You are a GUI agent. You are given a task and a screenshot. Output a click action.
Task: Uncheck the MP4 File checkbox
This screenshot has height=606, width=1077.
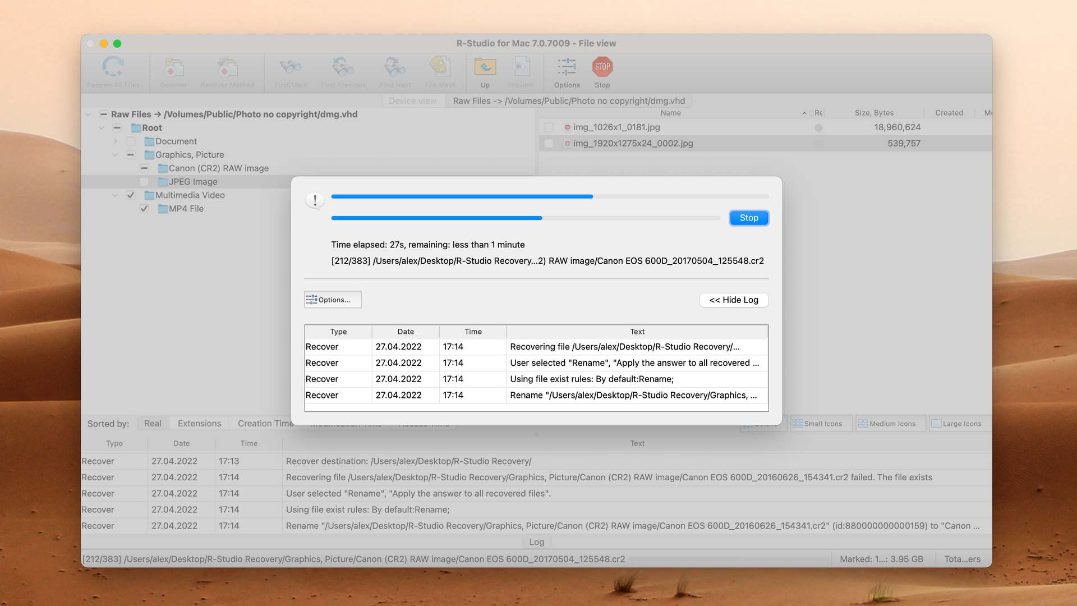[x=144, y=209]
